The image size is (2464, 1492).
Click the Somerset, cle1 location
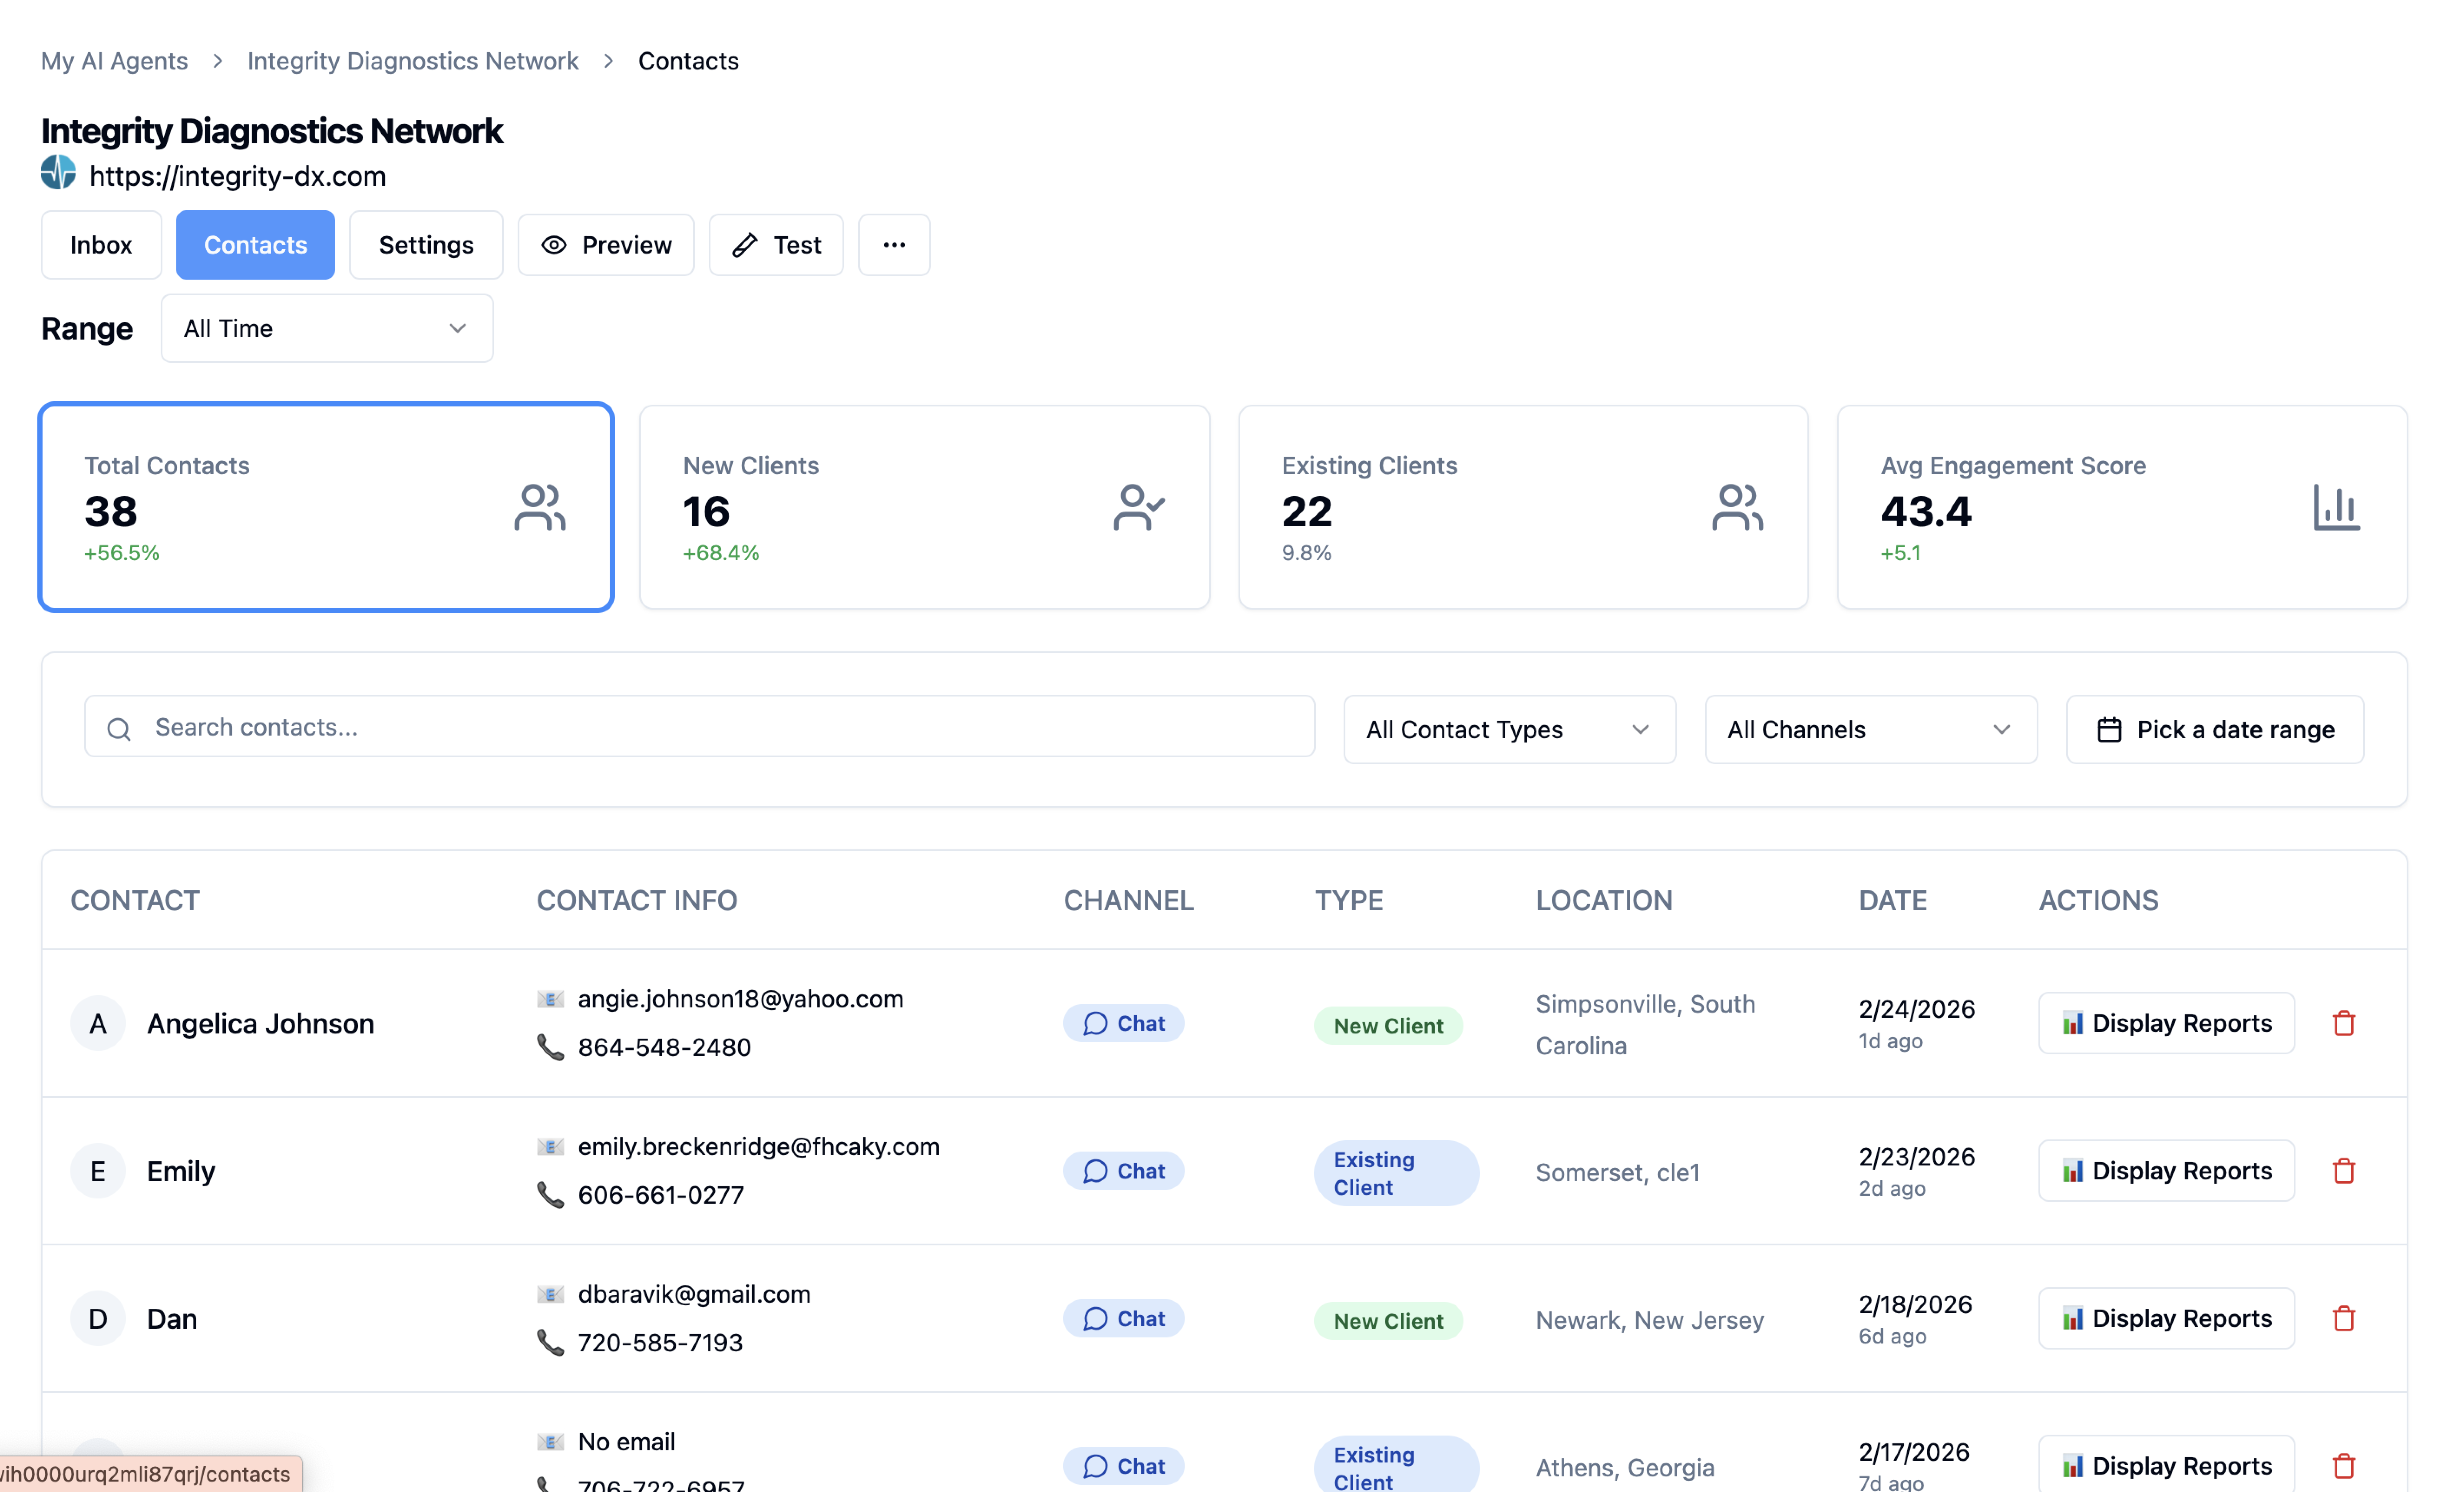[1617, 1172]
